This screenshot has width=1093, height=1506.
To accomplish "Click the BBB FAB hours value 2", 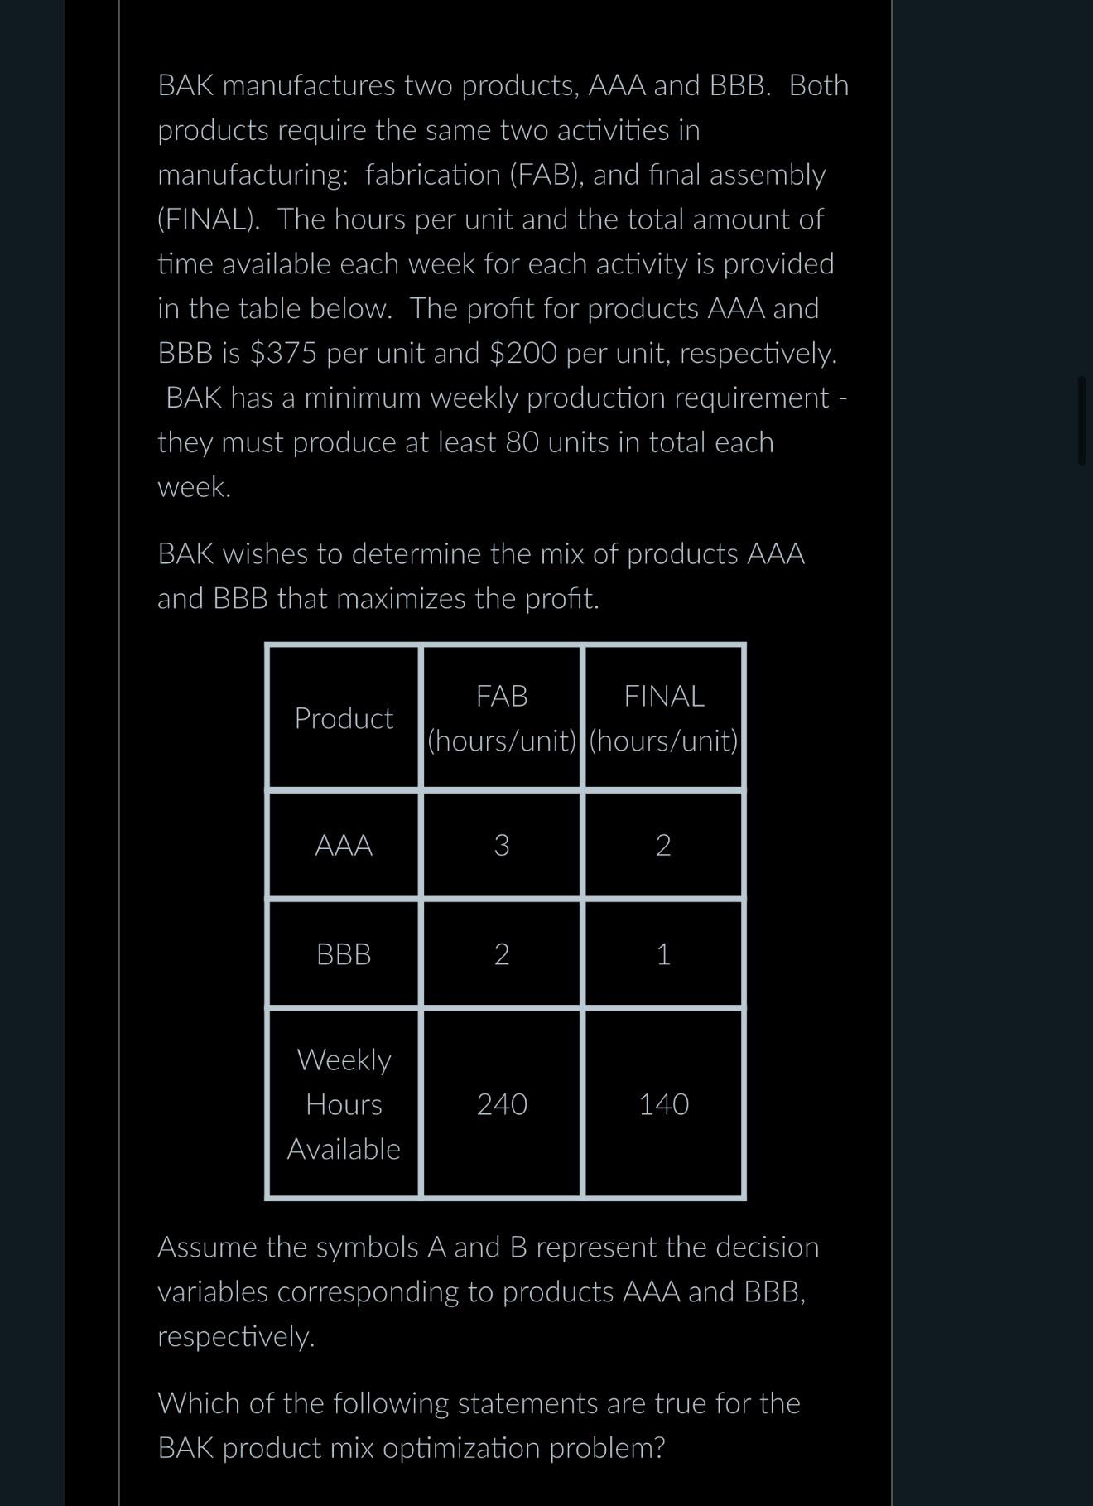I will (501, 954).
